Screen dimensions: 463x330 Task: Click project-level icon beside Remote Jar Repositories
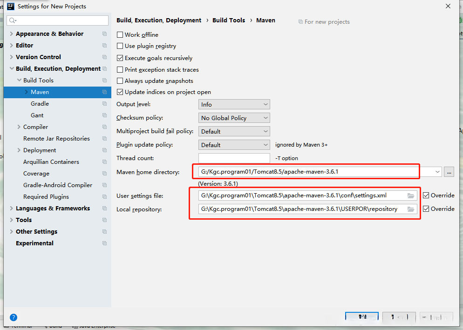(x=104, y=138)
